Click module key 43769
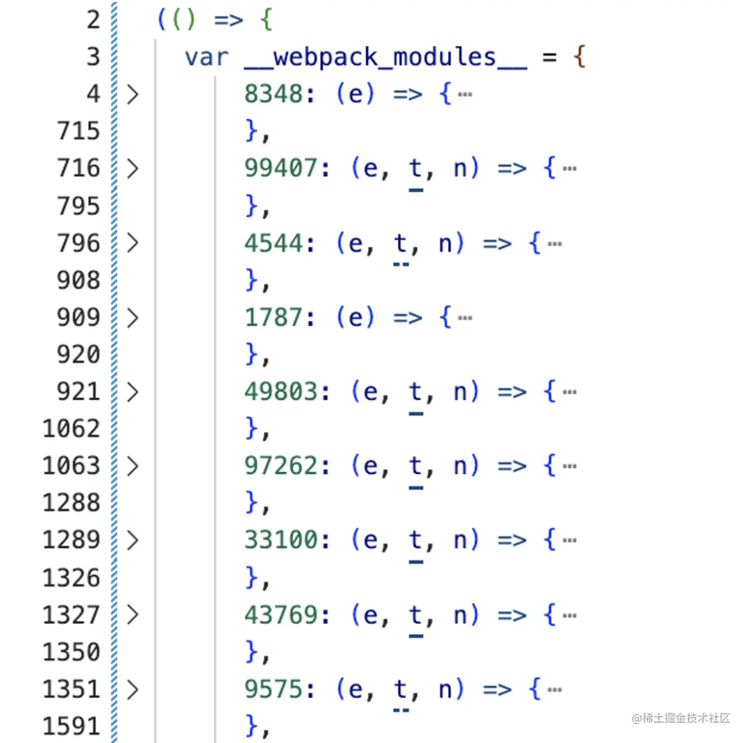 (281, 615)
